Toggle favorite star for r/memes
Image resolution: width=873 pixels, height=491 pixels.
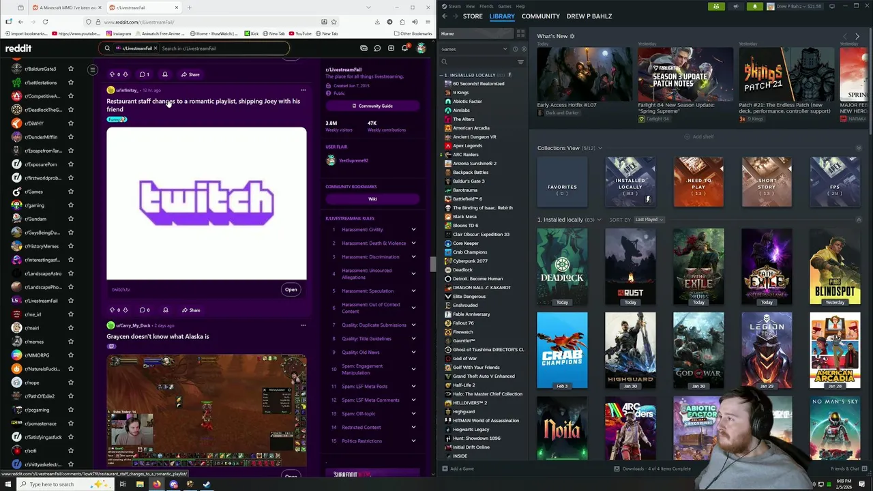(70, 342)
